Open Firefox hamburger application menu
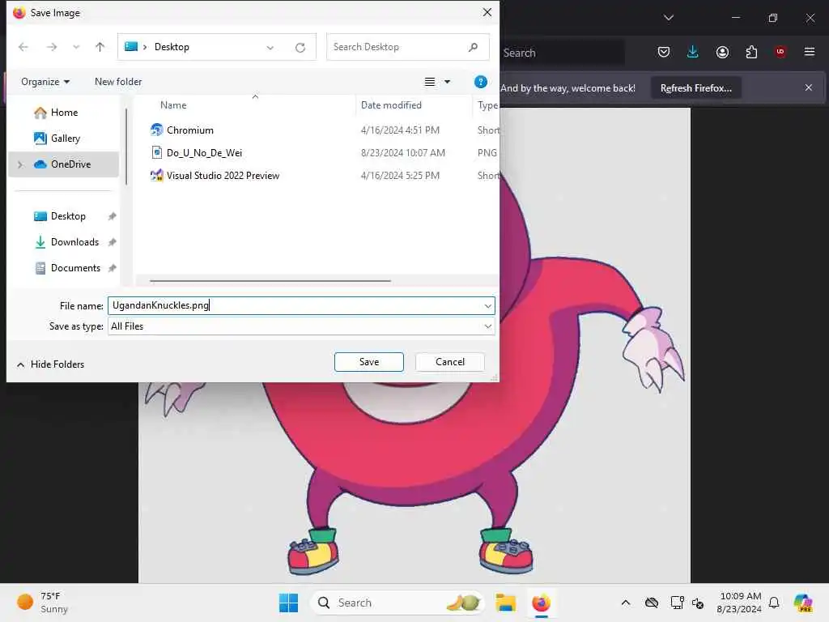The height and width of the screenshot is (622, 829). [x=810, y=52]
